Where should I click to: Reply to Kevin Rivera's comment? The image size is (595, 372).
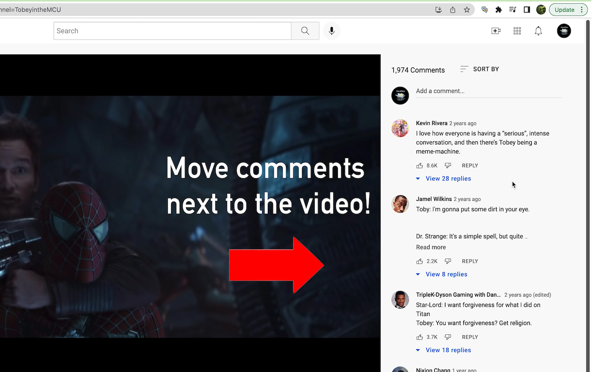click(470, 166)
